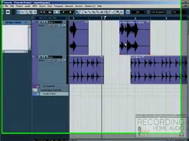Mute the first audio track
Screen dimensions: 189x141
coord(41,22)
